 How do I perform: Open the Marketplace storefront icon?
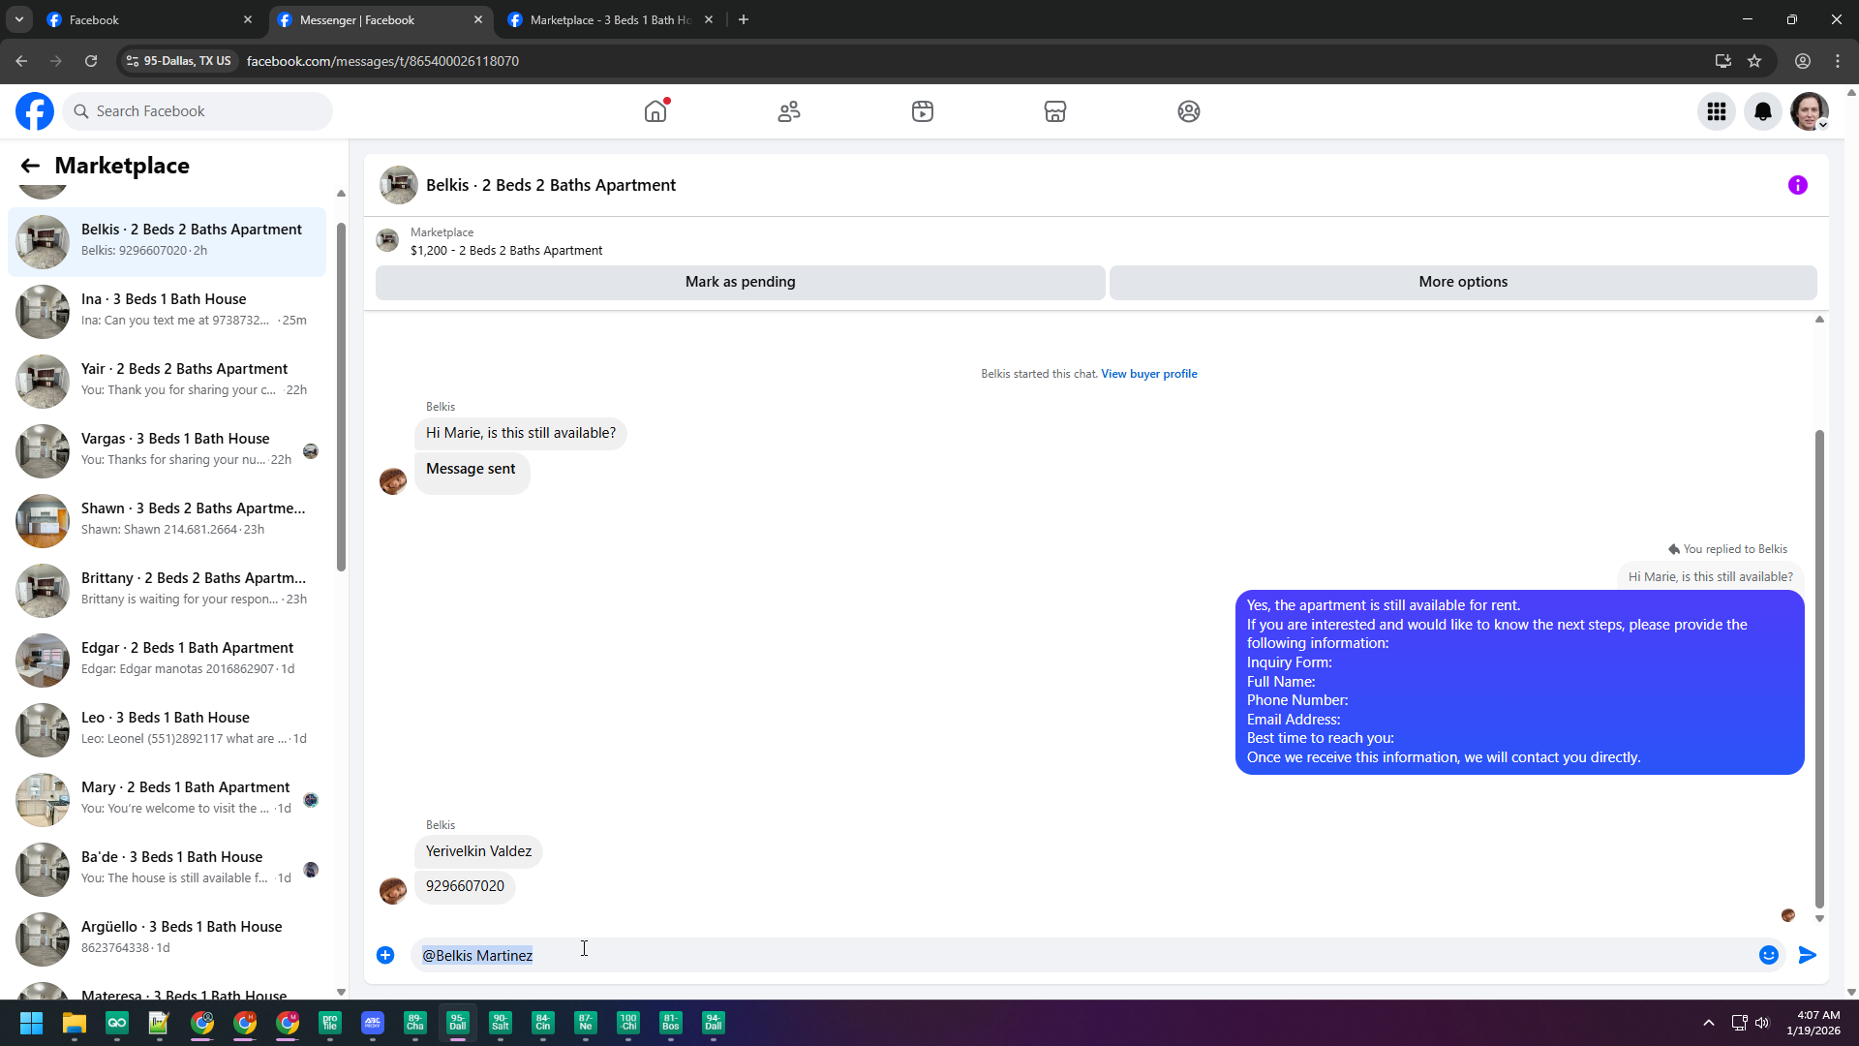1055,111
